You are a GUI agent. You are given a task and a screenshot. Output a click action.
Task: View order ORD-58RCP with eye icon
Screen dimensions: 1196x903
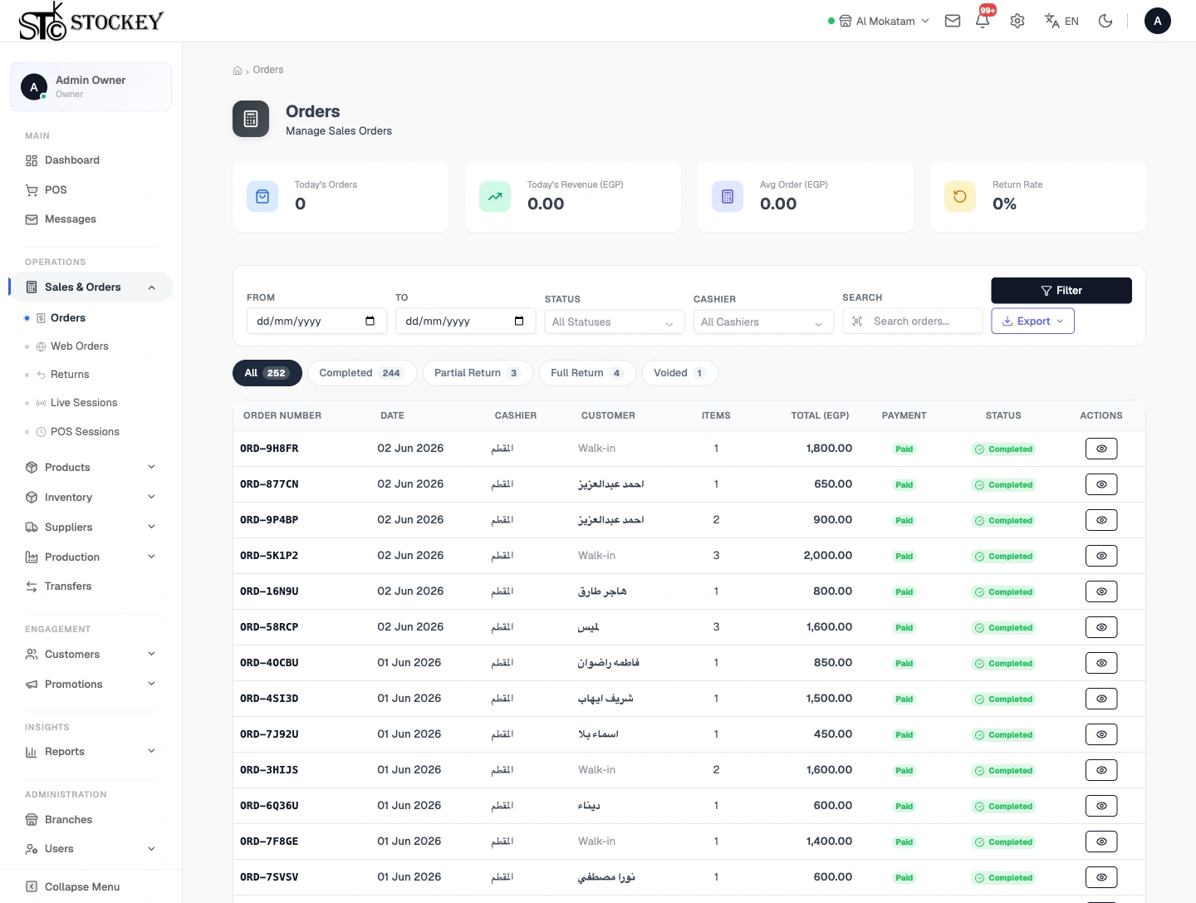click(x=1101, y=627)
